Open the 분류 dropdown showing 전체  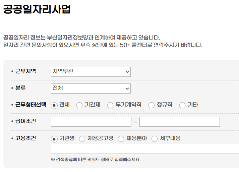coord(91,89)
